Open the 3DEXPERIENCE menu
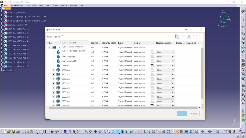Viewport: 246px width, 138px height. pos(17,5)
